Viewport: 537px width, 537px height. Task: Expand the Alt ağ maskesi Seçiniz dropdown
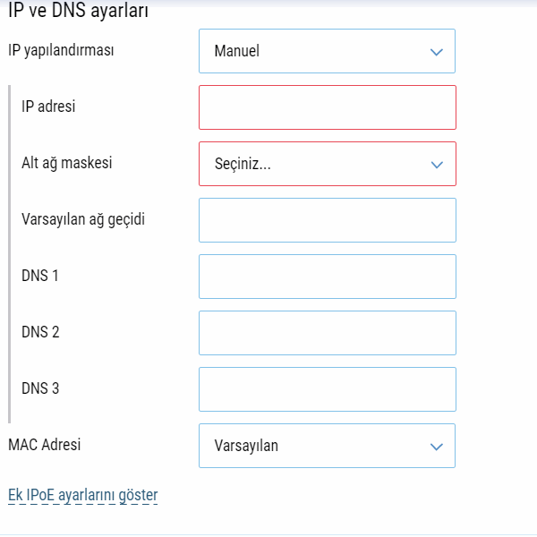coord(327,164)
